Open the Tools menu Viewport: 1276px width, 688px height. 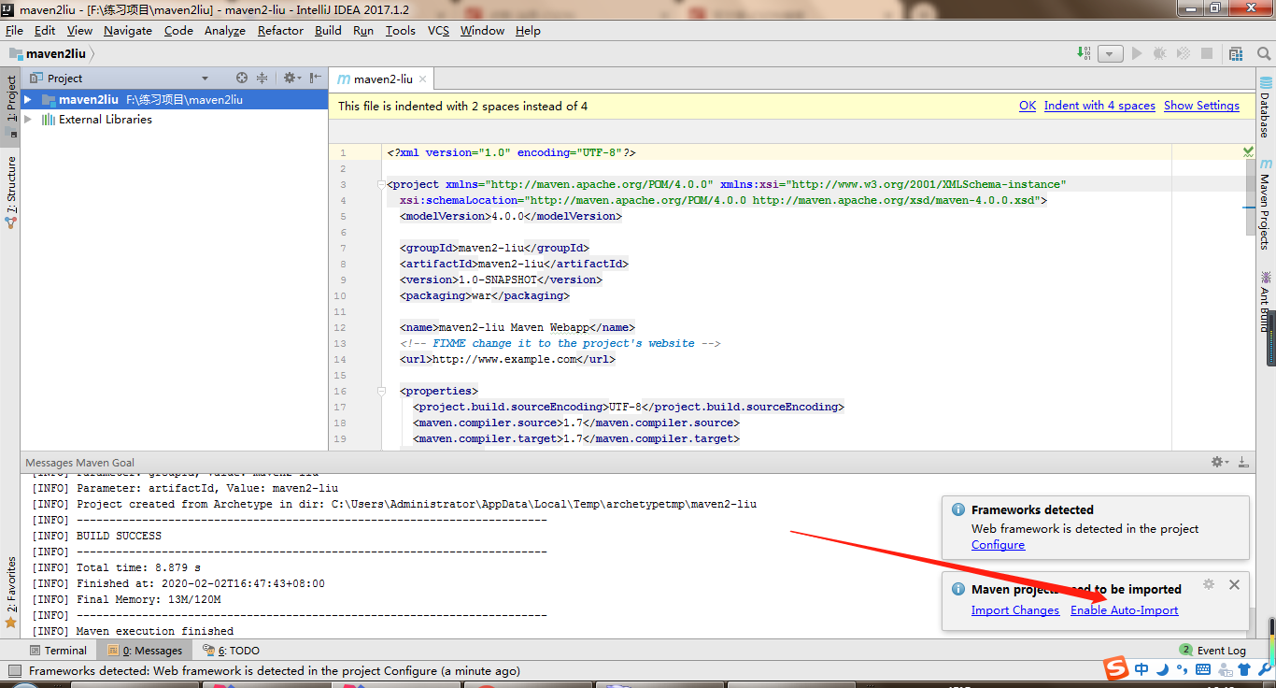(x=401, y=30)
